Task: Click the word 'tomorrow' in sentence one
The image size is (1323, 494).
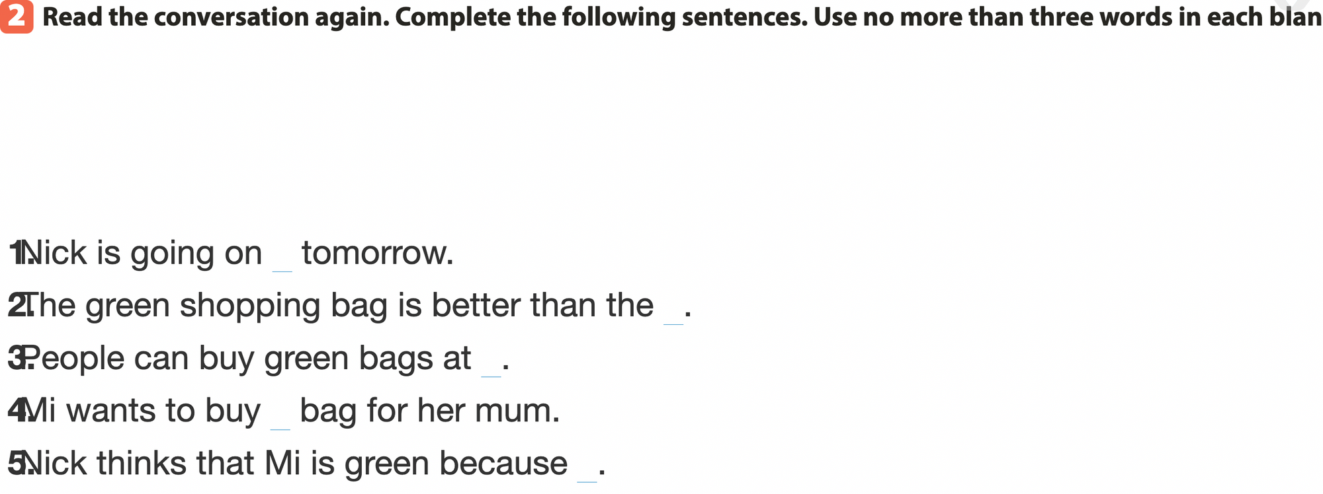Action: pos(377,254)
